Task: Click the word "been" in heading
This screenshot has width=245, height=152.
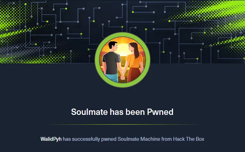Action: [x=135, y=112]
